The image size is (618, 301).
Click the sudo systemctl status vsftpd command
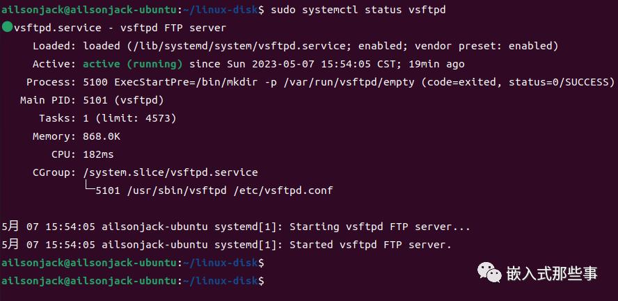pos(358,10)
